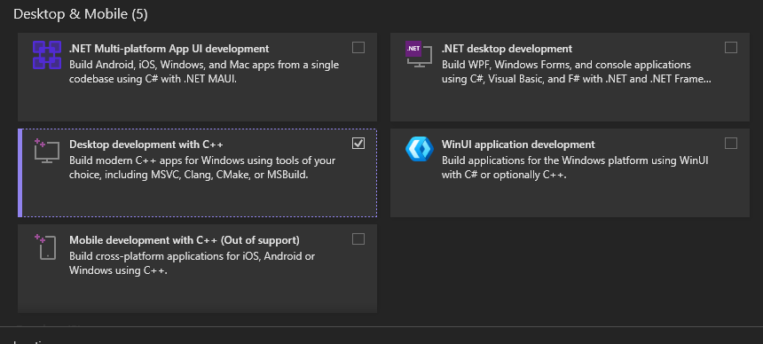Check the .NET desktop development workload
Image resolution: width=763 pixels, height=344 pixels.
click(x=731, y=48)
